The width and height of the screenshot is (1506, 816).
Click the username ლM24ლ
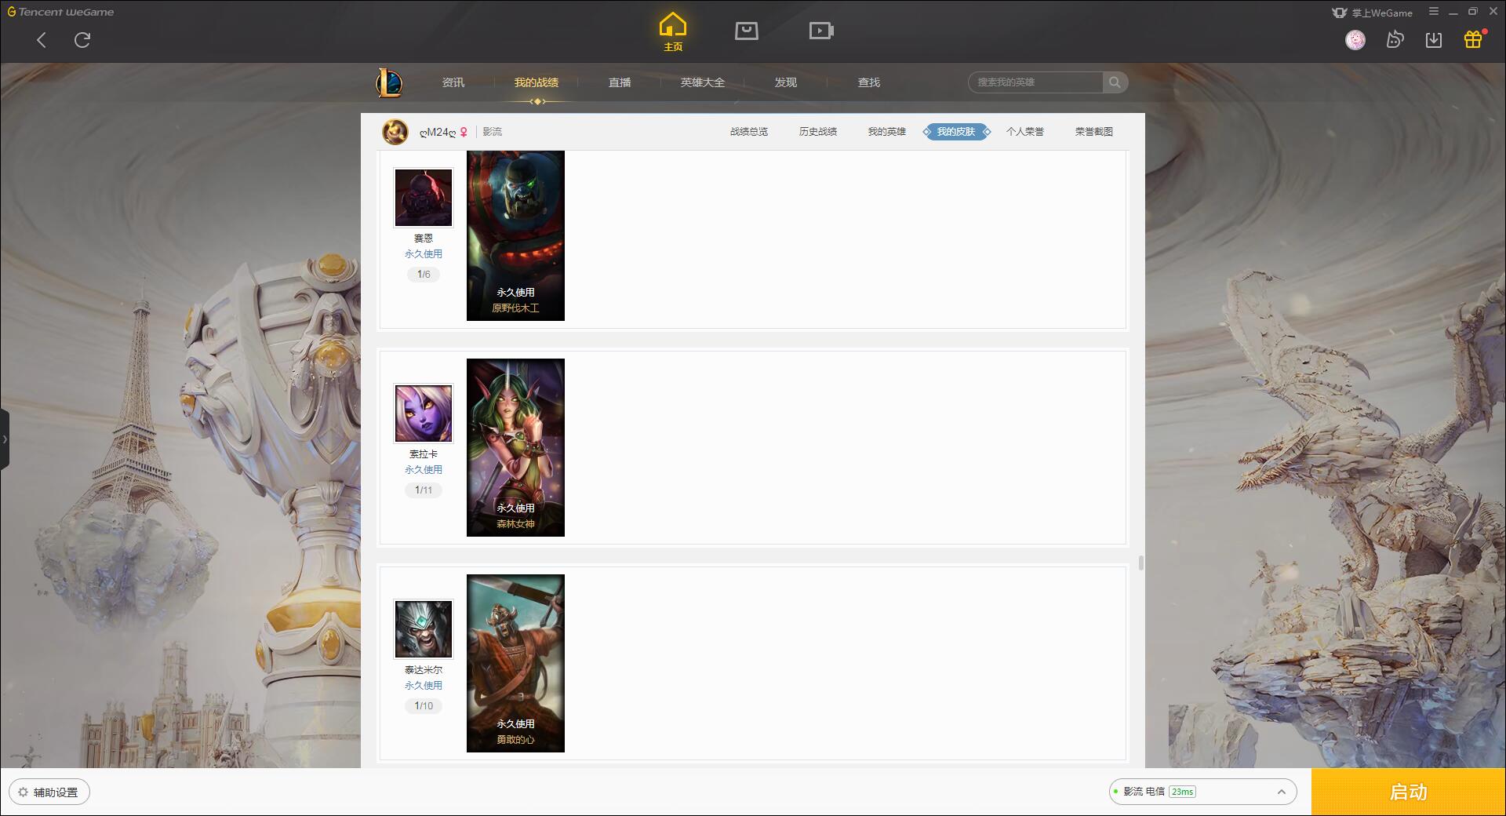pyautogui.click(x=438, y=133)
